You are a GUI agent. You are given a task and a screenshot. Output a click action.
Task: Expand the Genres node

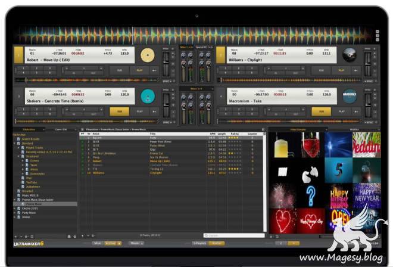pyautogui.click(x=23, y=160)
